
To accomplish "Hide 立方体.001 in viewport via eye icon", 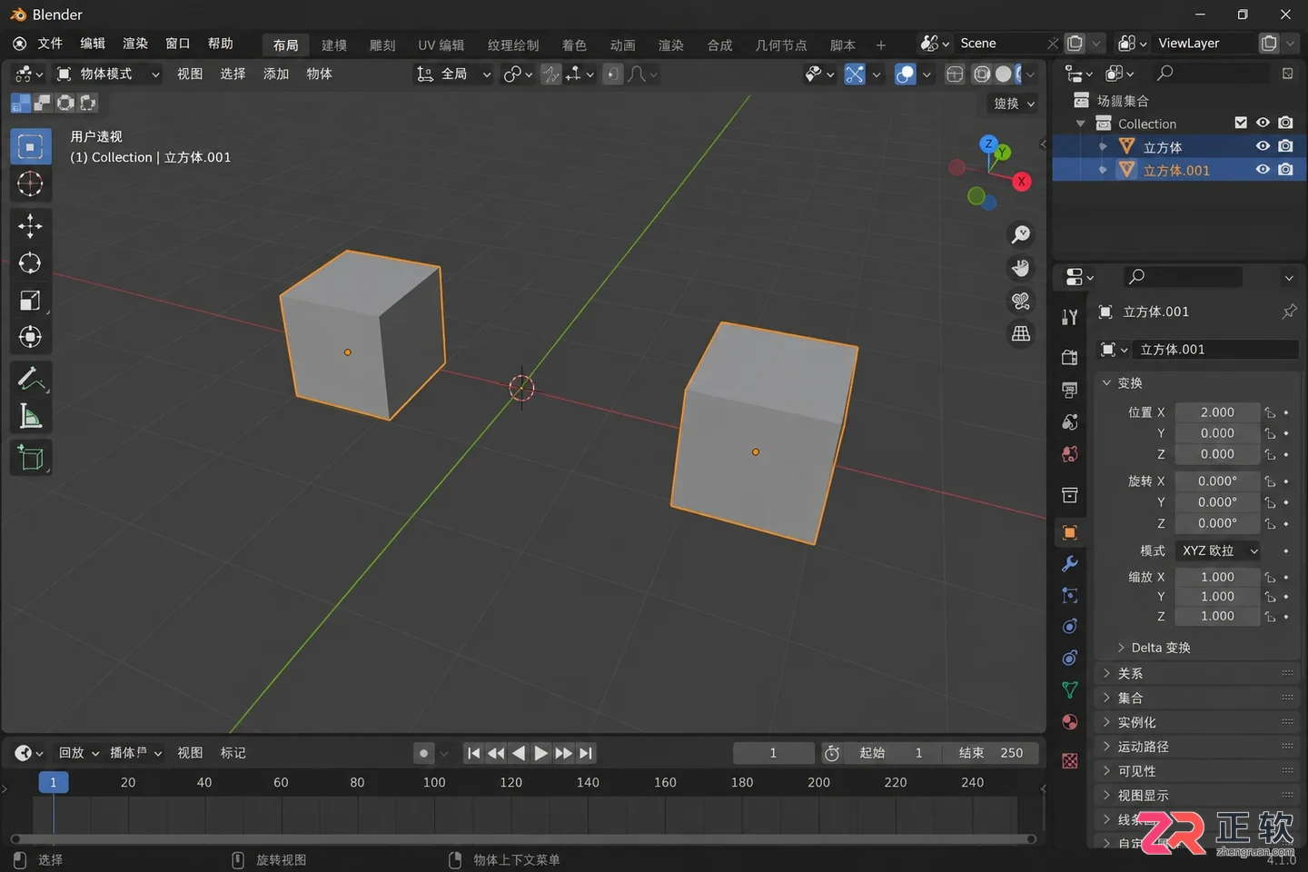I will [x=1263, y=170].
